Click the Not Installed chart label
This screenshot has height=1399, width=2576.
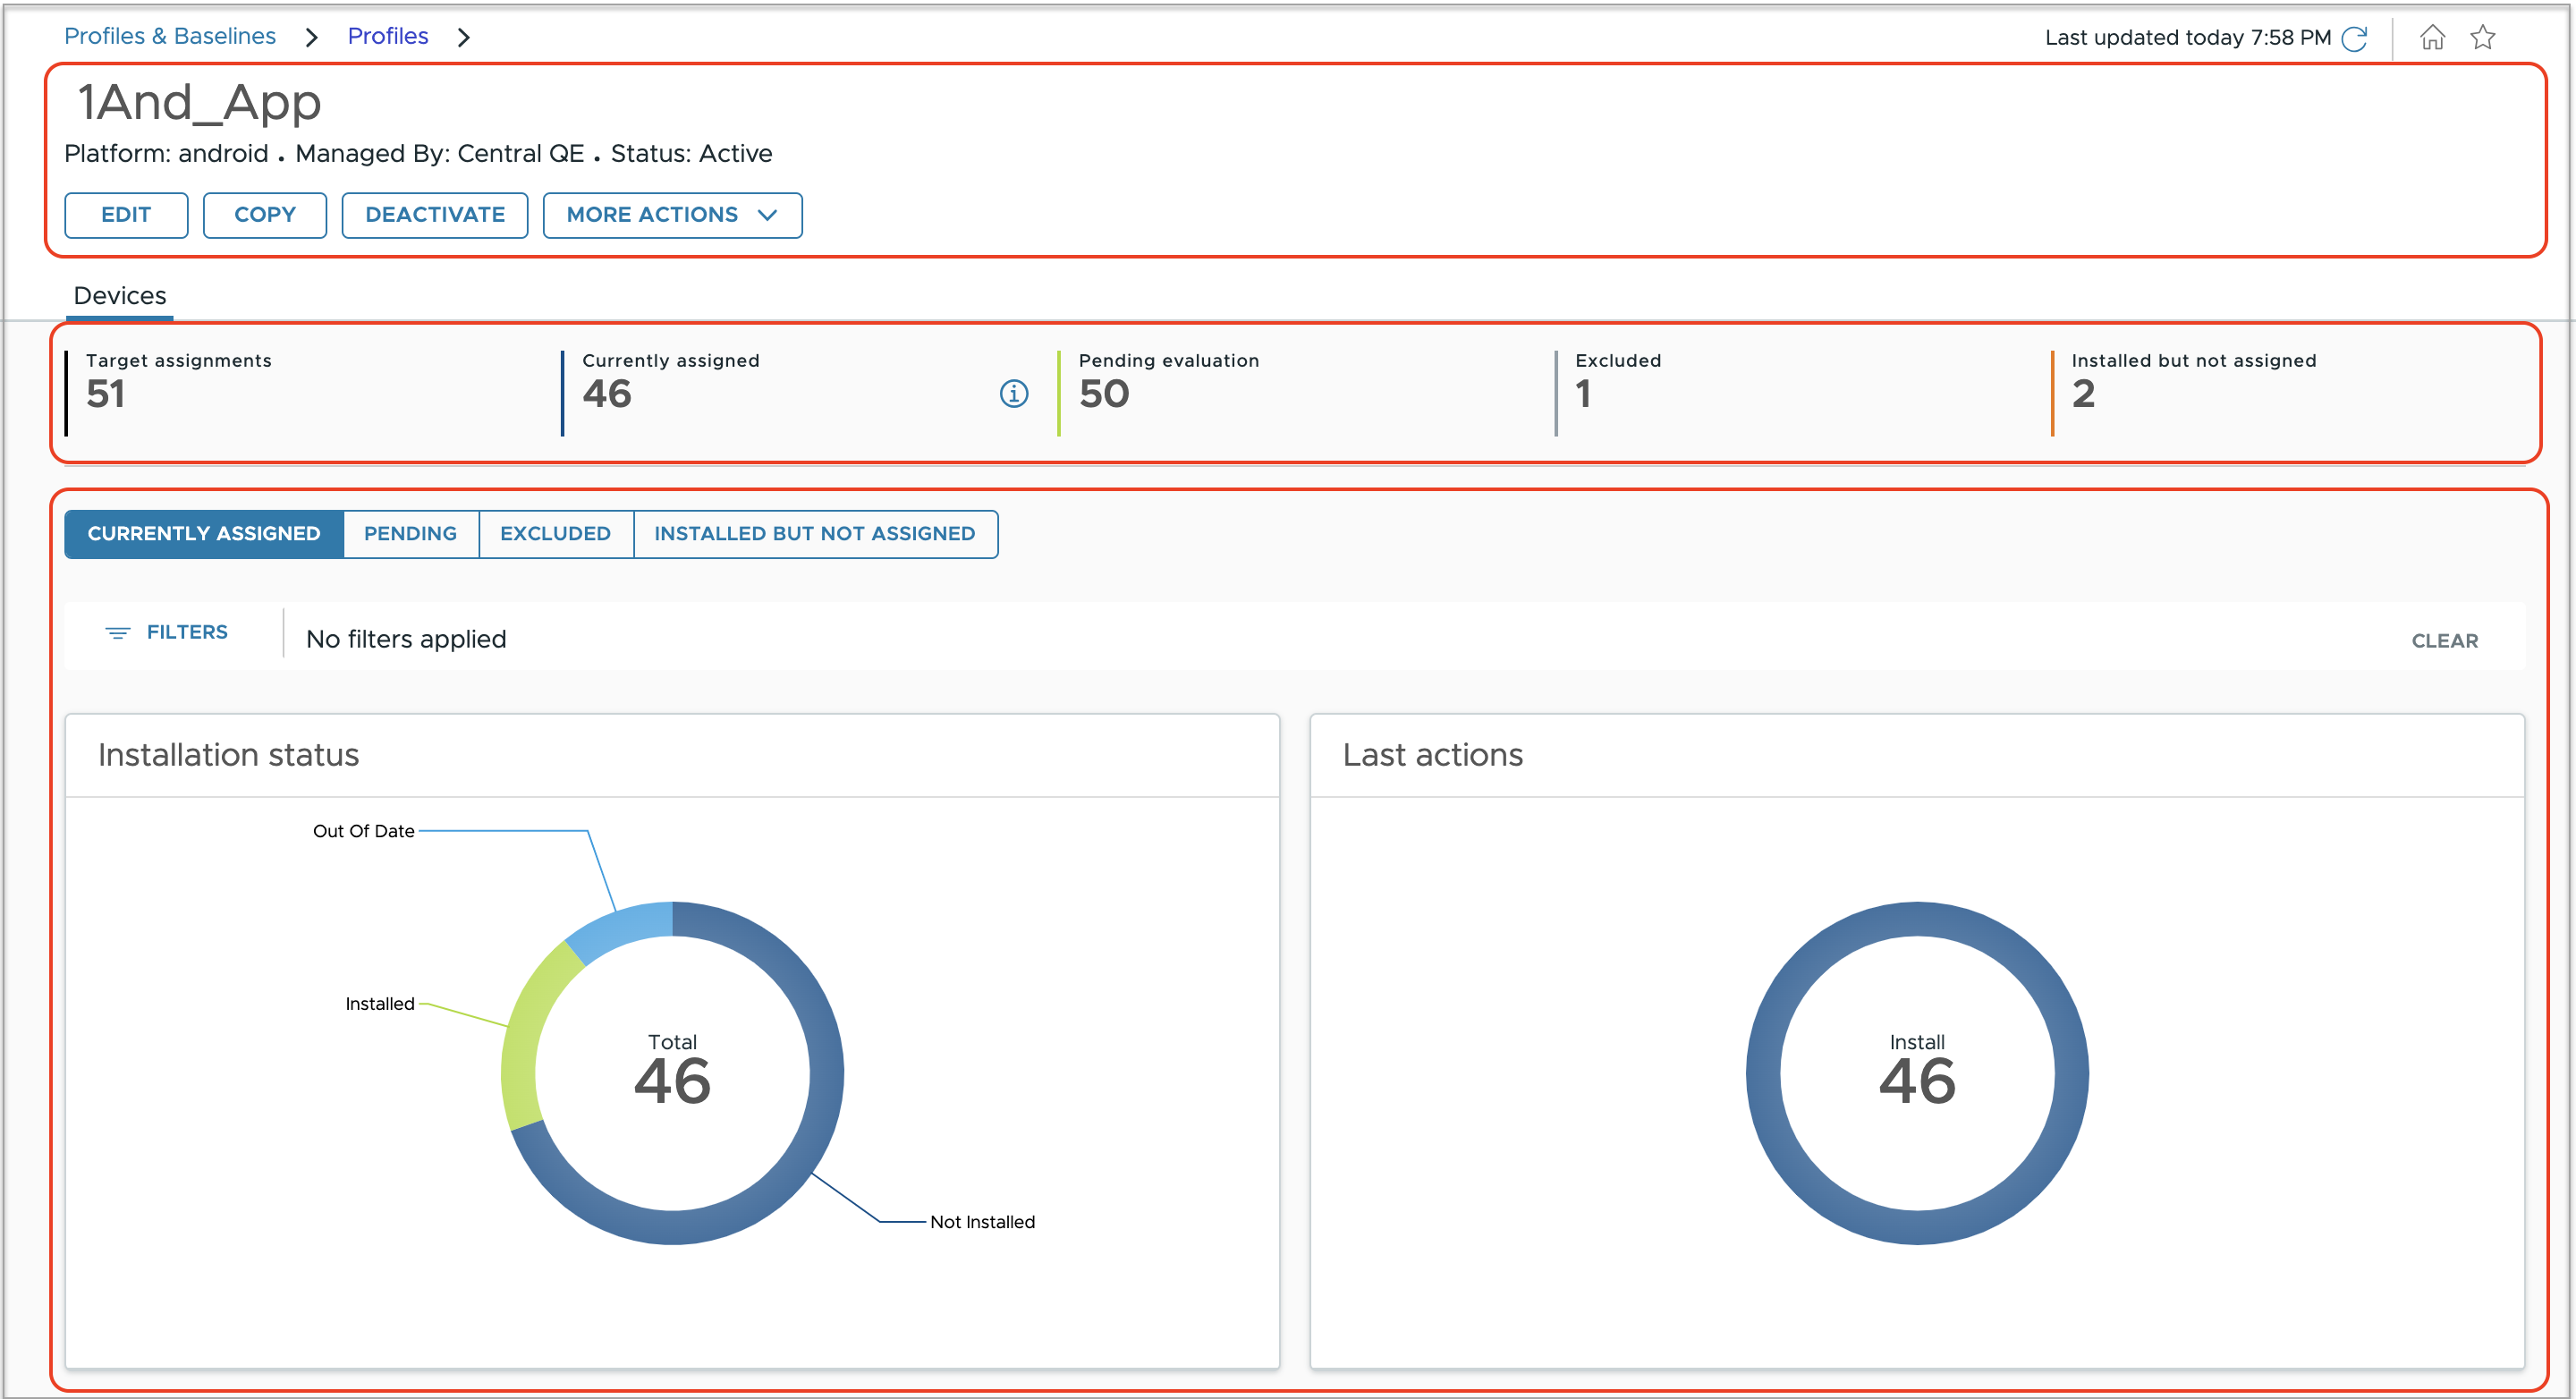pos(982,1222)
